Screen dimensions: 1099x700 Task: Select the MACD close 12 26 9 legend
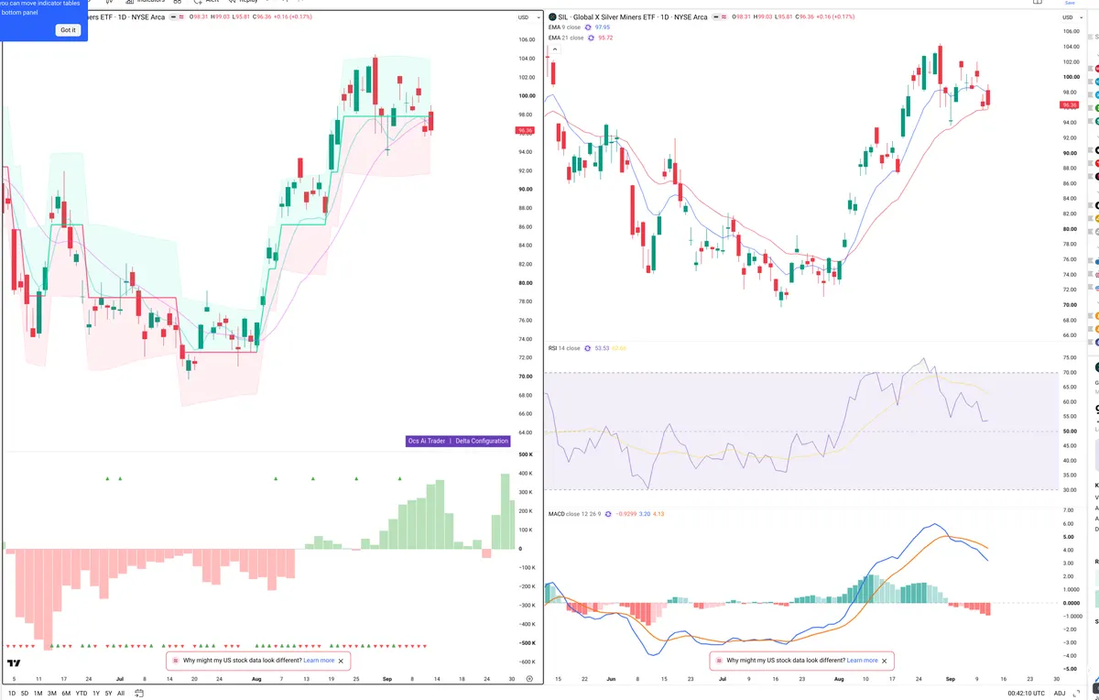577,513
